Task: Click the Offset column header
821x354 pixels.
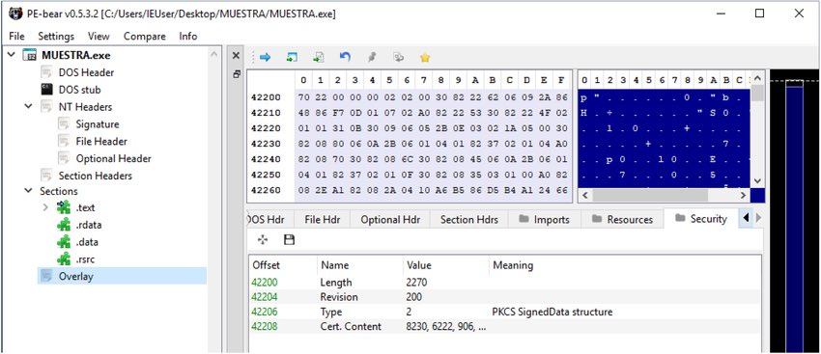Action: point(283,265)
